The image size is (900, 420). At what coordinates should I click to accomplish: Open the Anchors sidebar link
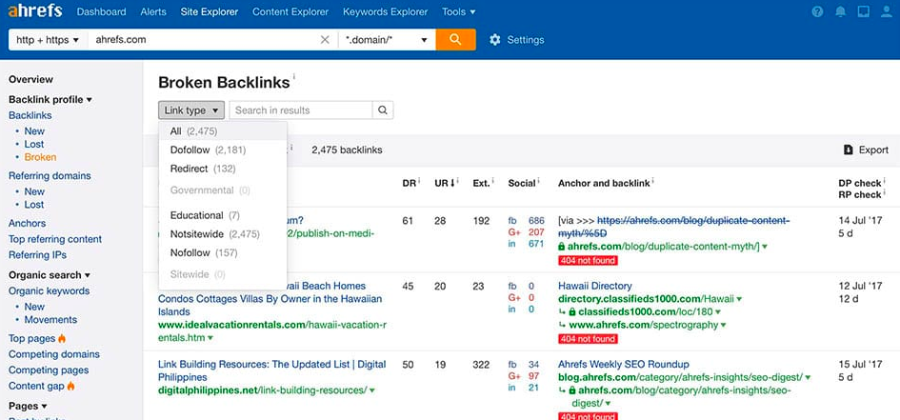coord(27,223)
